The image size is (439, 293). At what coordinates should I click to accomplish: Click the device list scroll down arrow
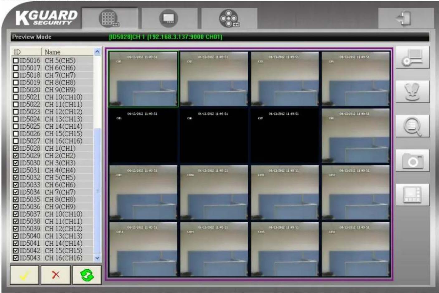pyautogui.click(x=97, y=258)
